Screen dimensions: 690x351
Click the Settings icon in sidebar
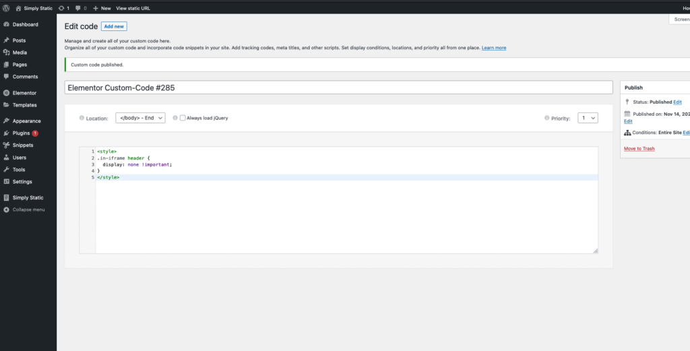pyautogui.click(x=6, y=182)
